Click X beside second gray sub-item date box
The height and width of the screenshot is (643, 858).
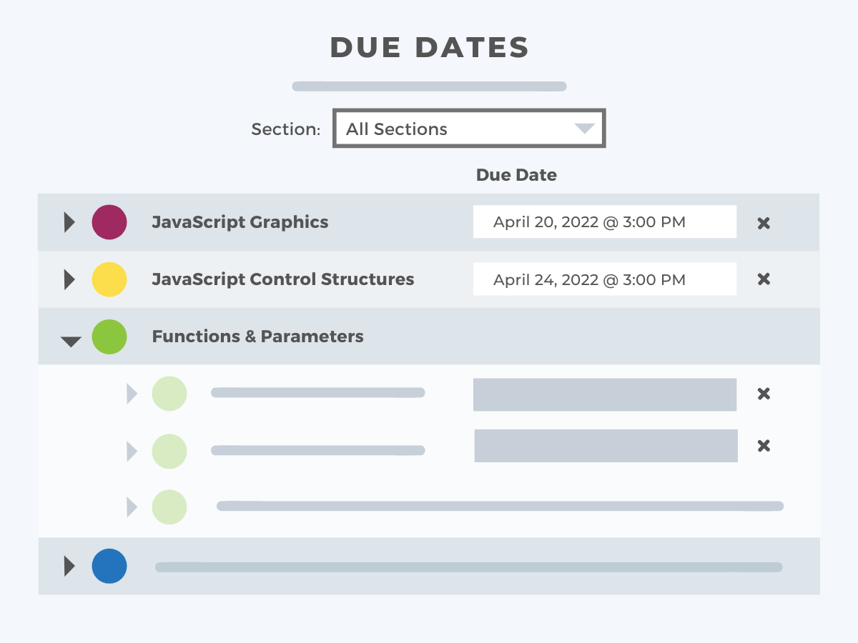pos(764,446)
